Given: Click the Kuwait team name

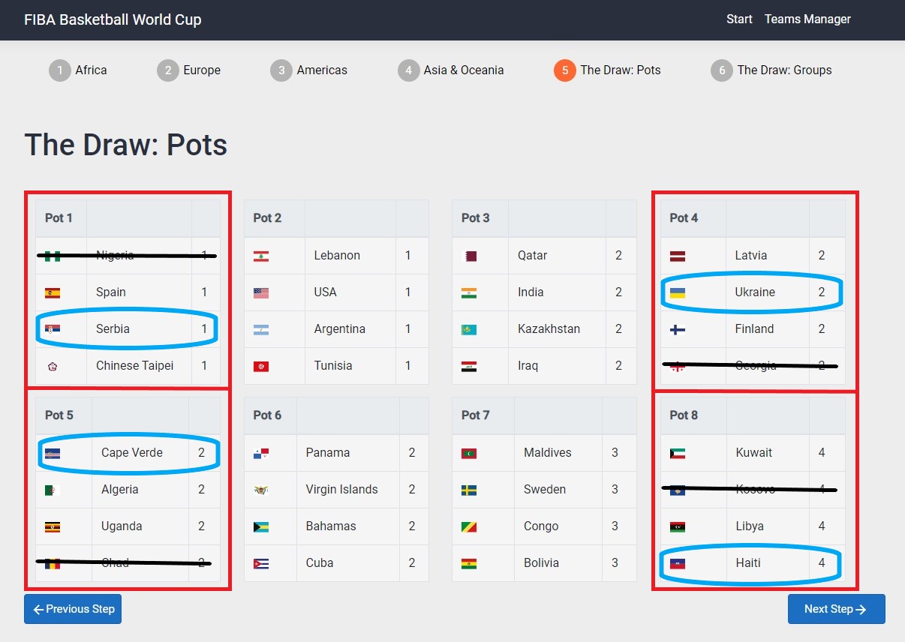Looking at the screenshot, I should coord(754,453).
